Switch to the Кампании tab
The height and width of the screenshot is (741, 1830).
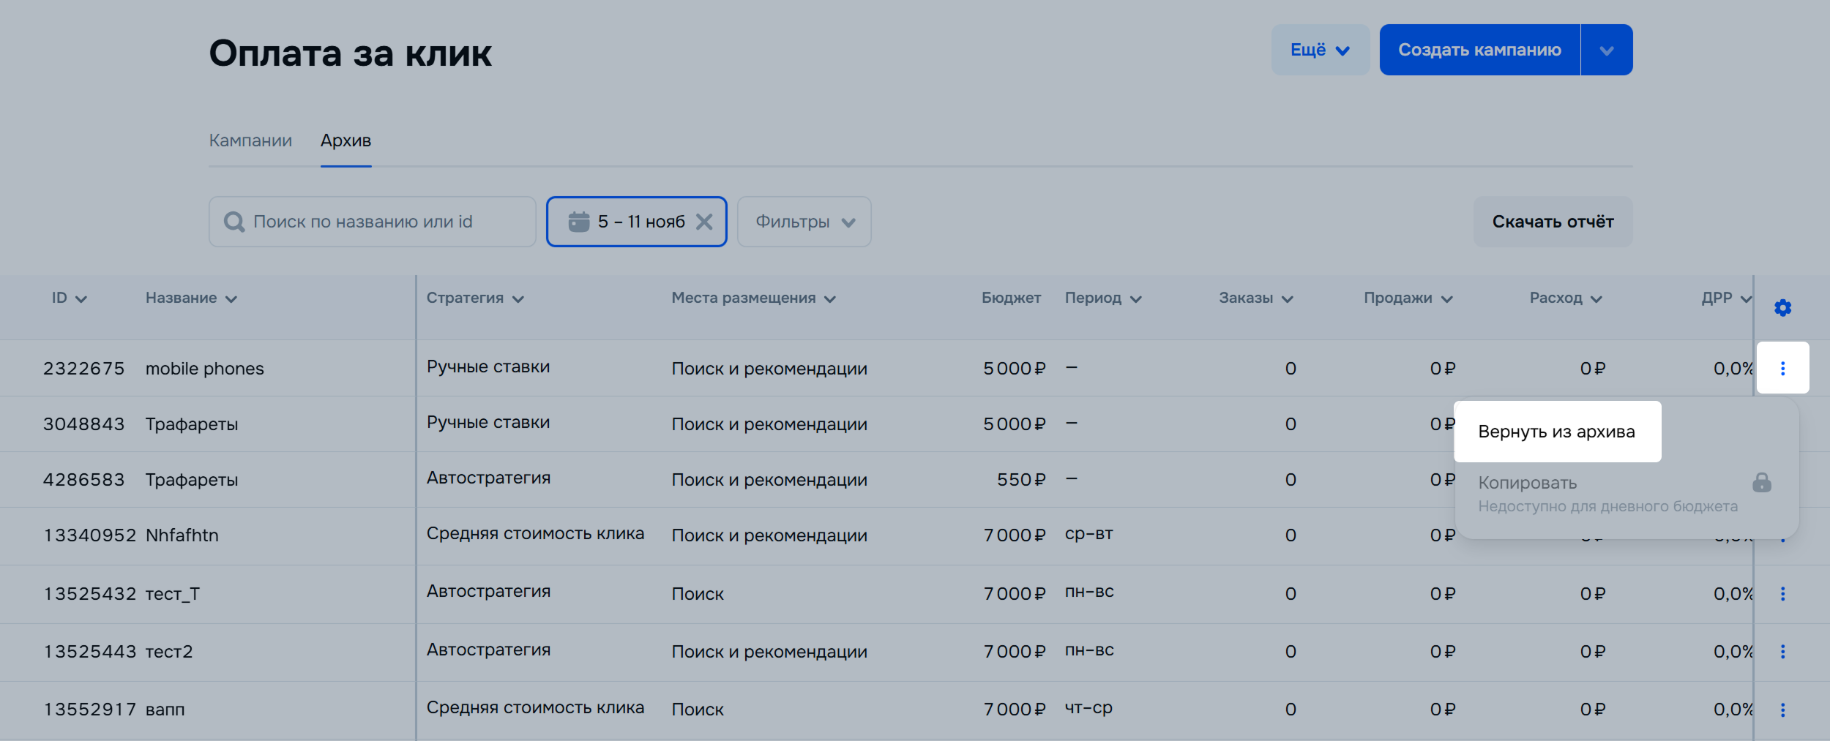tap(250, 140)
